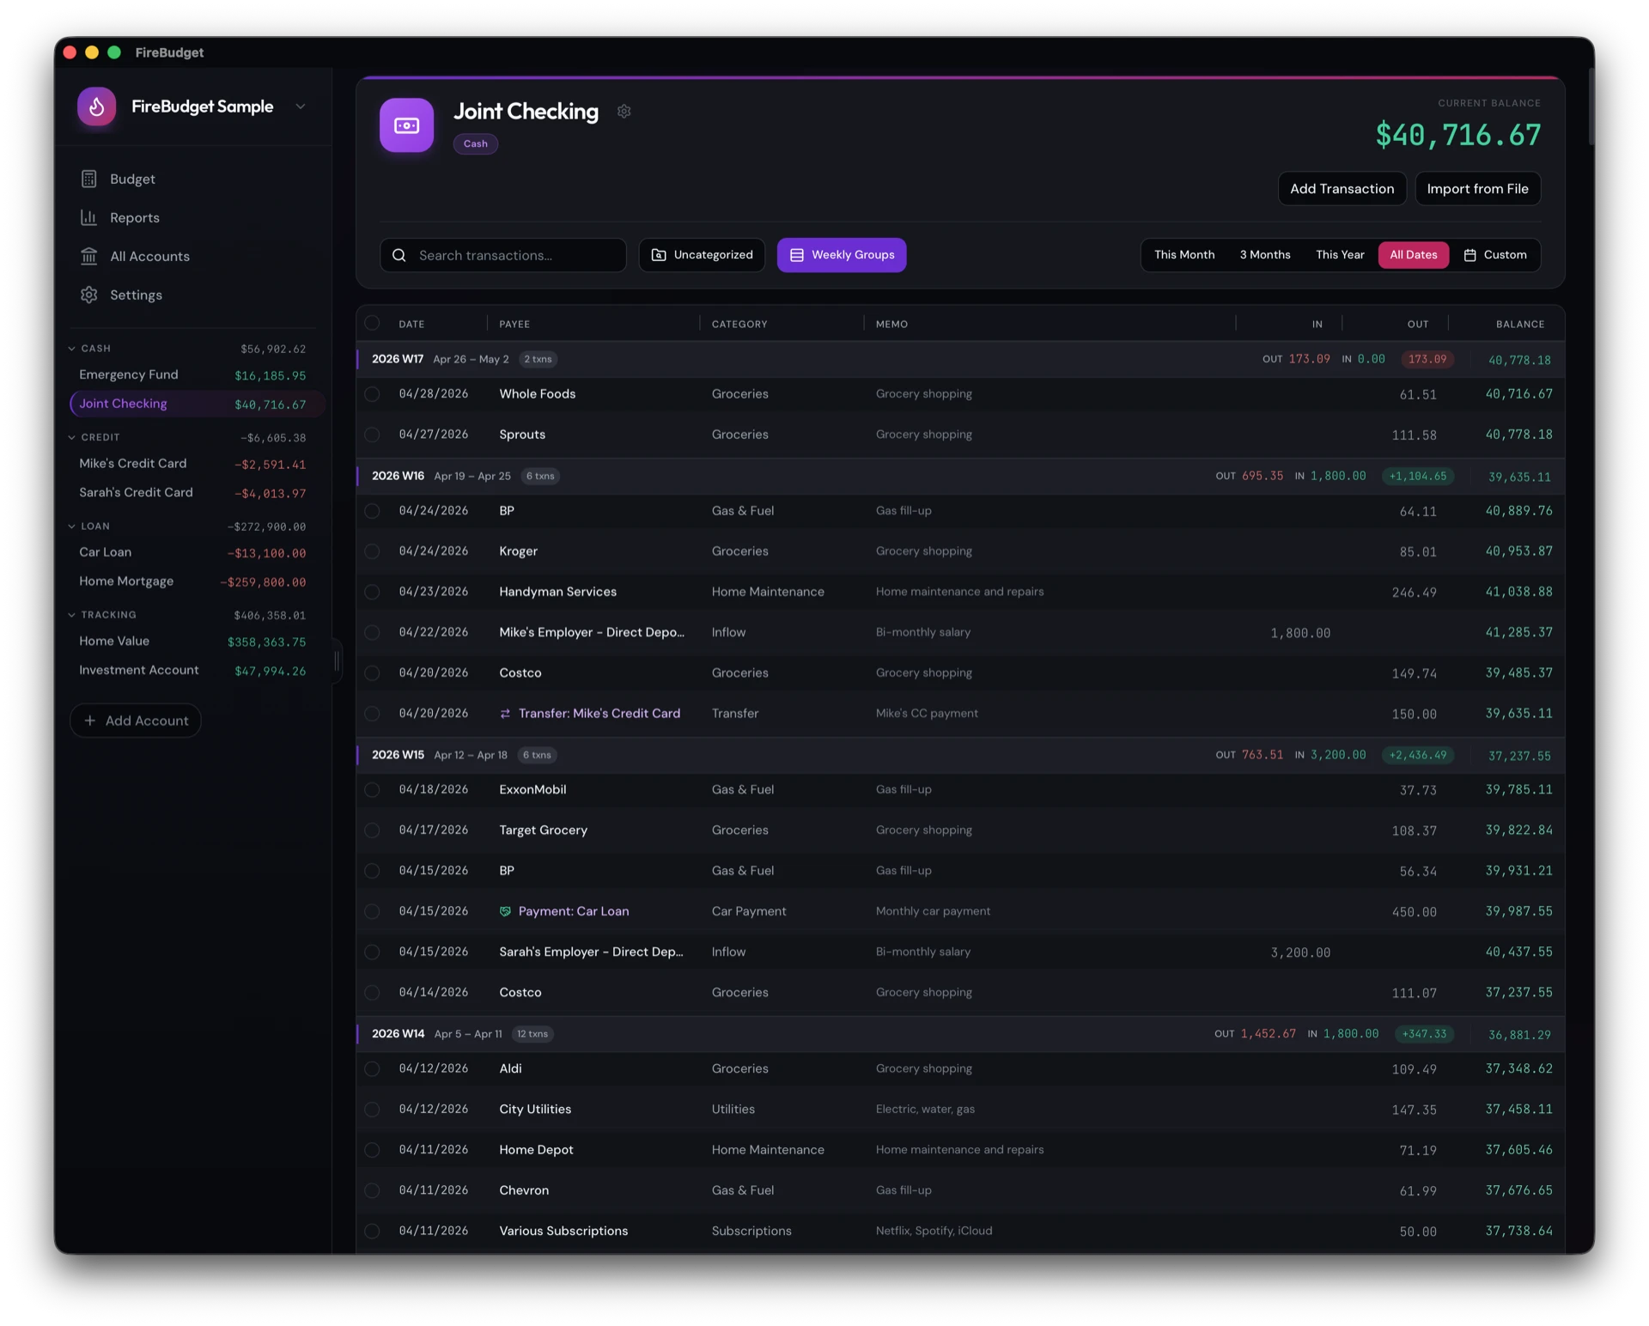Screen dimensions: 1649x1326
Task: Select the This Year filter
Action: tap(1339, 254)
